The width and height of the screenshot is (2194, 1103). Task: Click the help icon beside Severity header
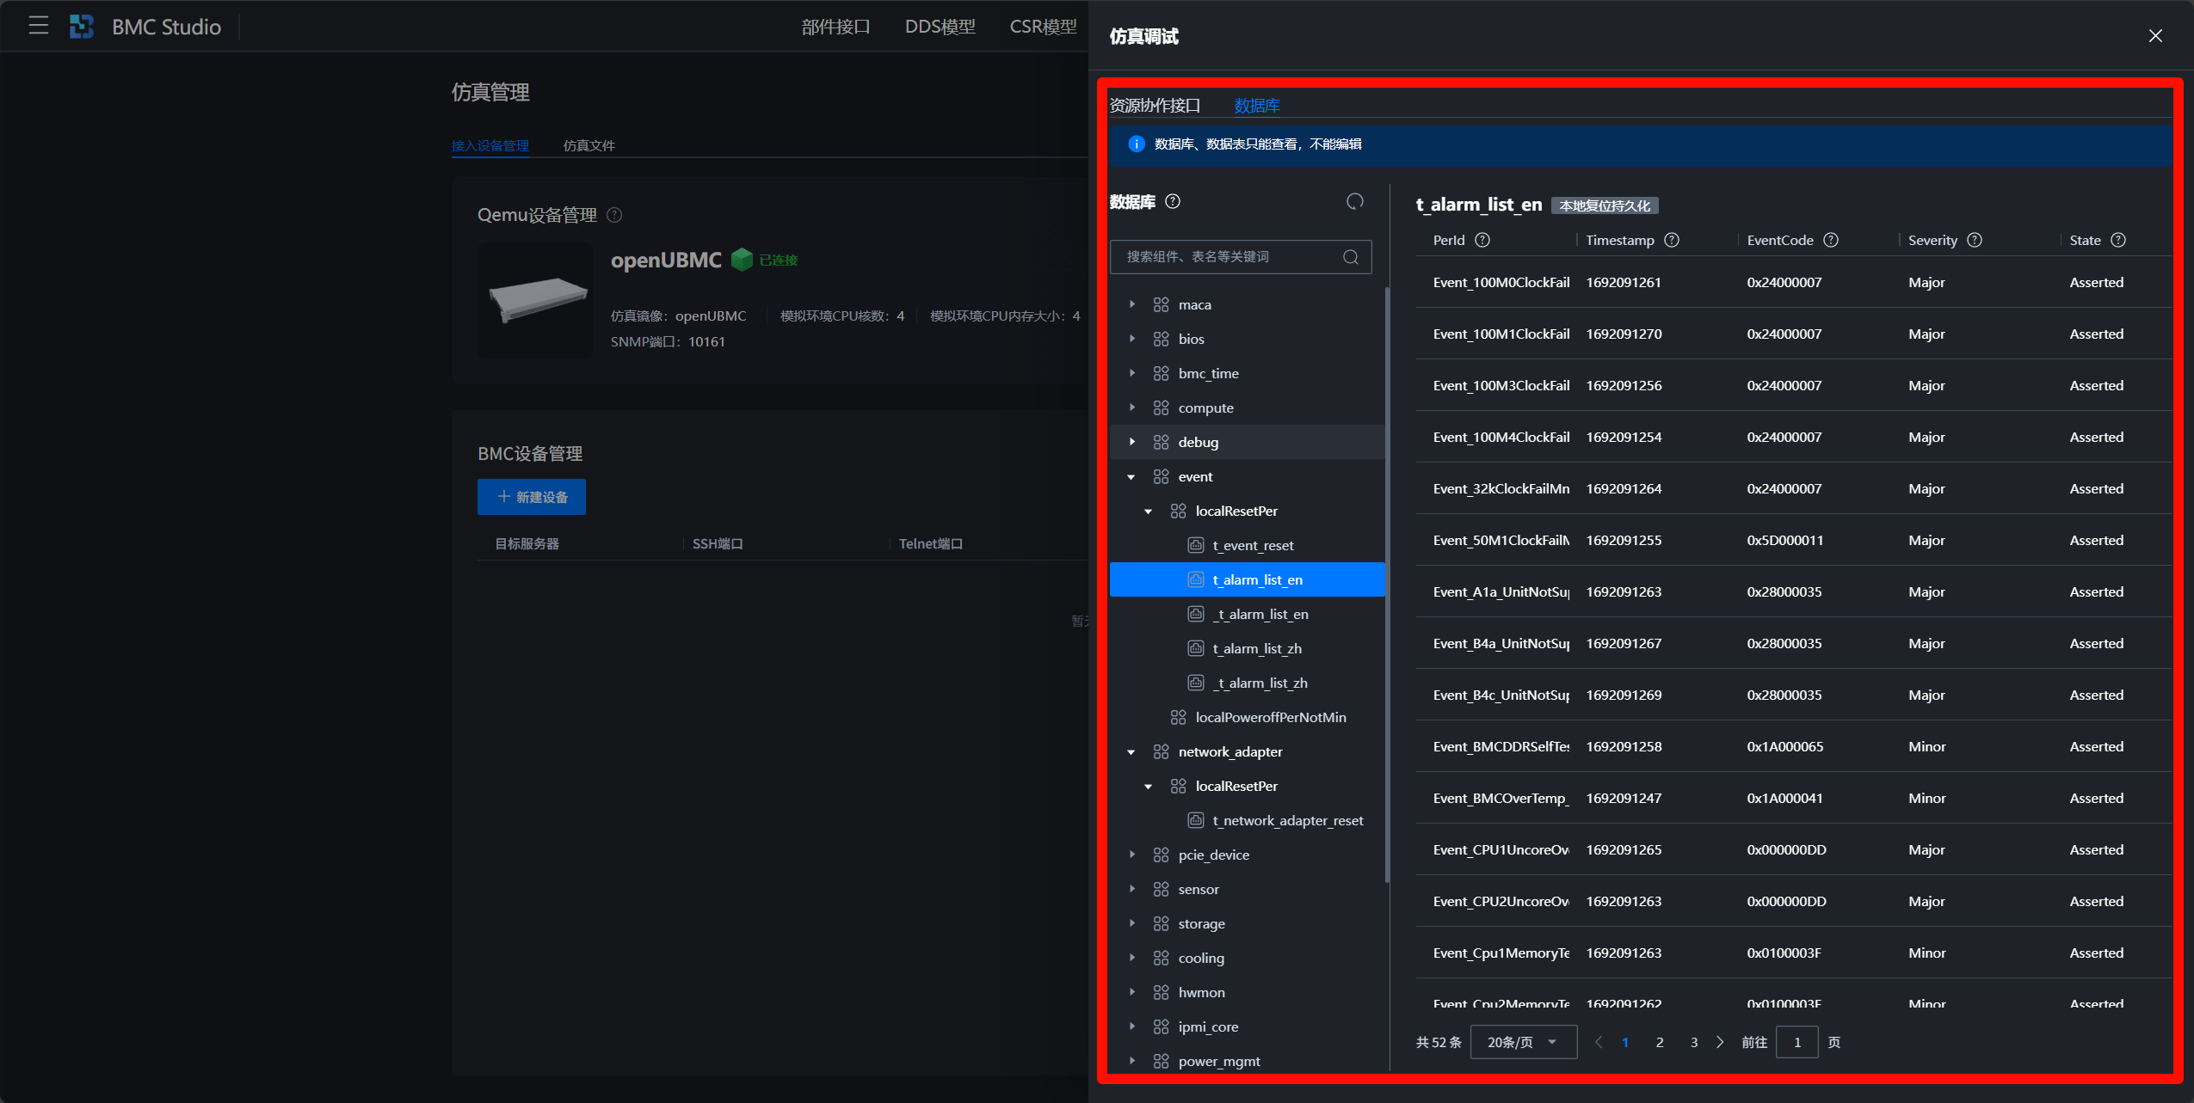tap(1975, 240)
